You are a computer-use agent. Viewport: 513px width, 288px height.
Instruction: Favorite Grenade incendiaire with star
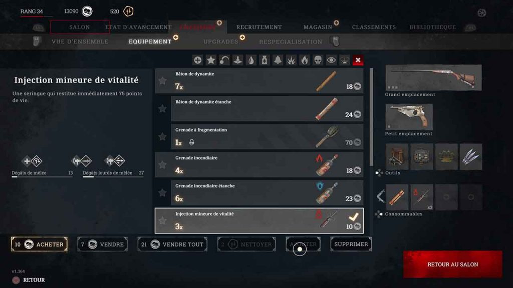tap(162, 164)
